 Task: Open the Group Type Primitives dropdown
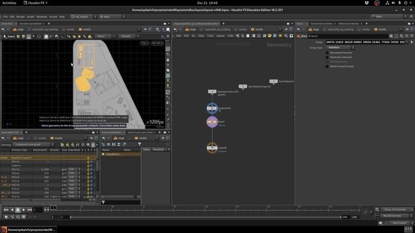tap(340, 47)
